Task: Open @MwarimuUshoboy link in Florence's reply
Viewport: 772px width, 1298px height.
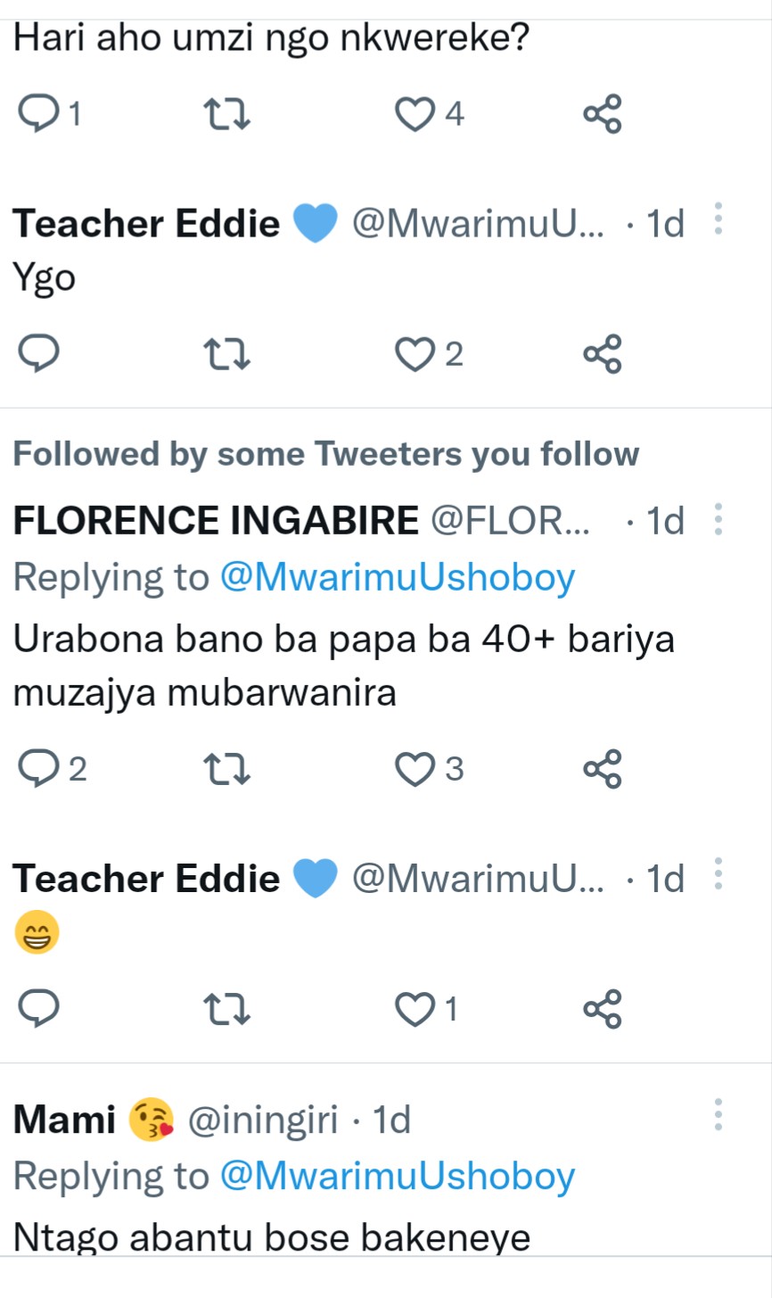Action: pos(397,578)
